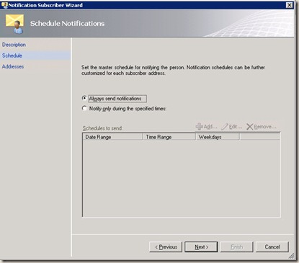The width and height of the screenshot is (299, 263).
Task: Click the Previous button
Action: 166,247
